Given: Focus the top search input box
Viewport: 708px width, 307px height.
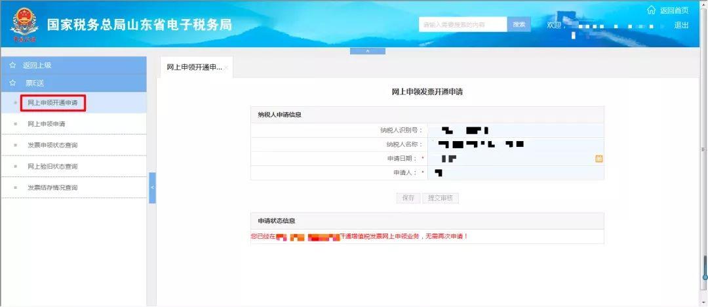Looking at the screenshot, I should [463, 25].
